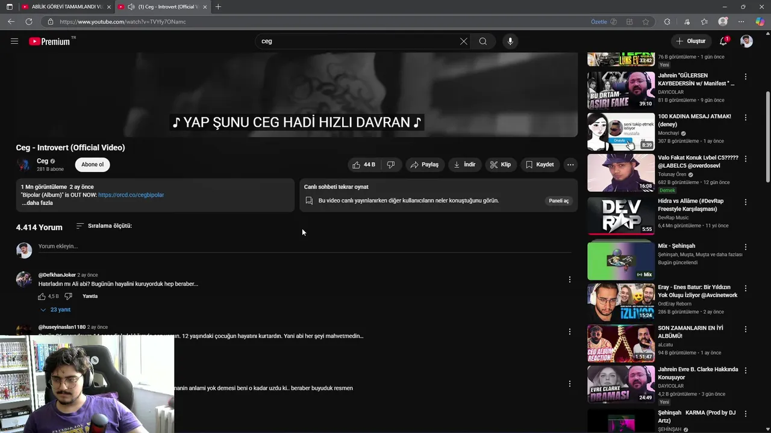Screen dimensions: 771x433
Task: Open the Ceg channel avatar
Action: click(24, 165)
